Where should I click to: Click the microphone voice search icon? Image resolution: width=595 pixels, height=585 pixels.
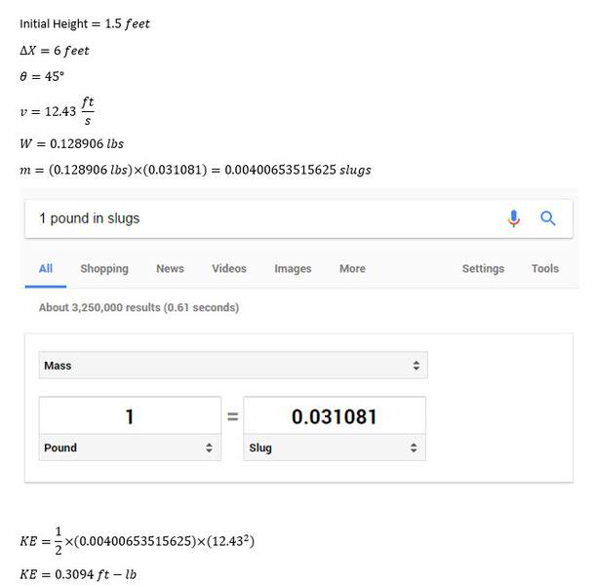click(x=513, y=218)
